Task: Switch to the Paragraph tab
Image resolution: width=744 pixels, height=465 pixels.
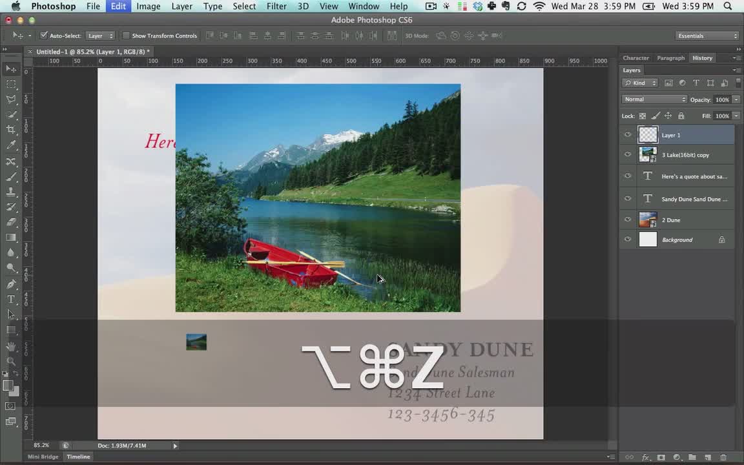Action: point(670,58)
